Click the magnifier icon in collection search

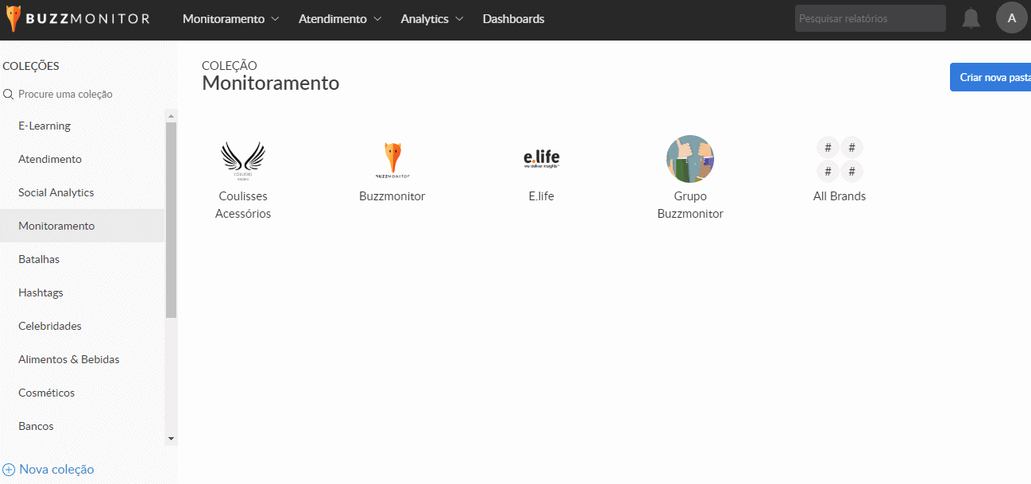9,94
